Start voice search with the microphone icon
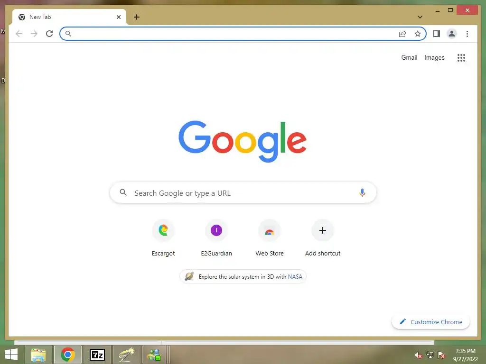 click(362, 192)
